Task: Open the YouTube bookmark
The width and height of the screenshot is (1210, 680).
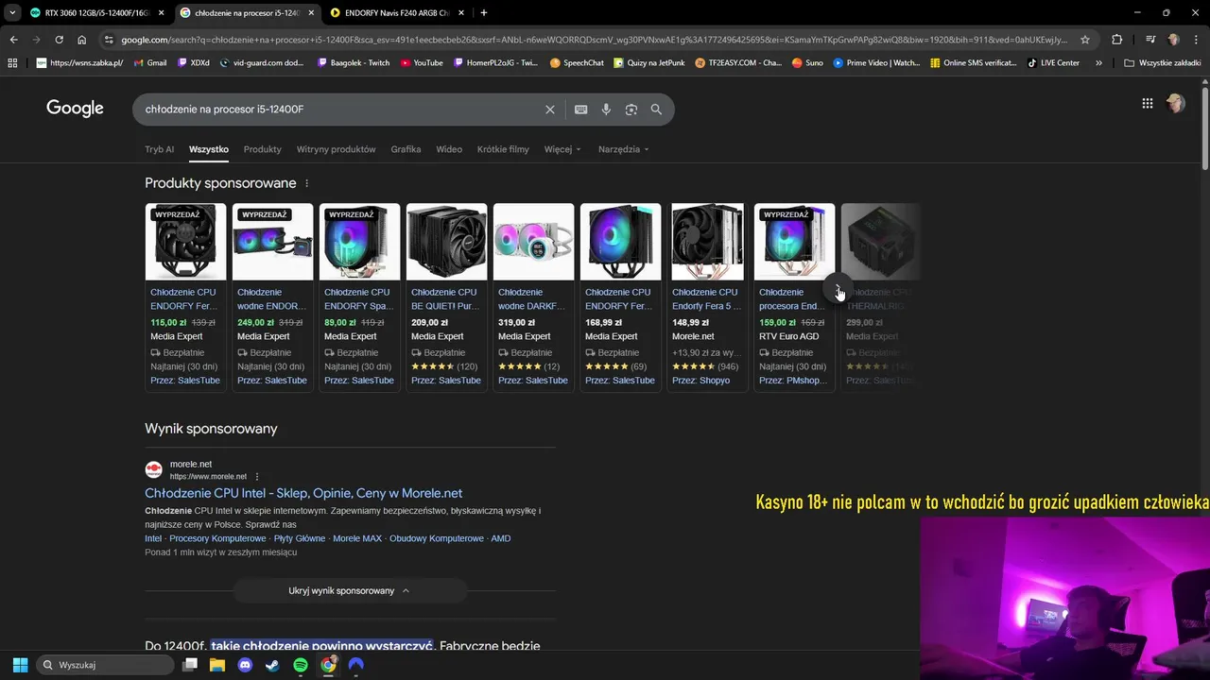Action: point(422,62)
